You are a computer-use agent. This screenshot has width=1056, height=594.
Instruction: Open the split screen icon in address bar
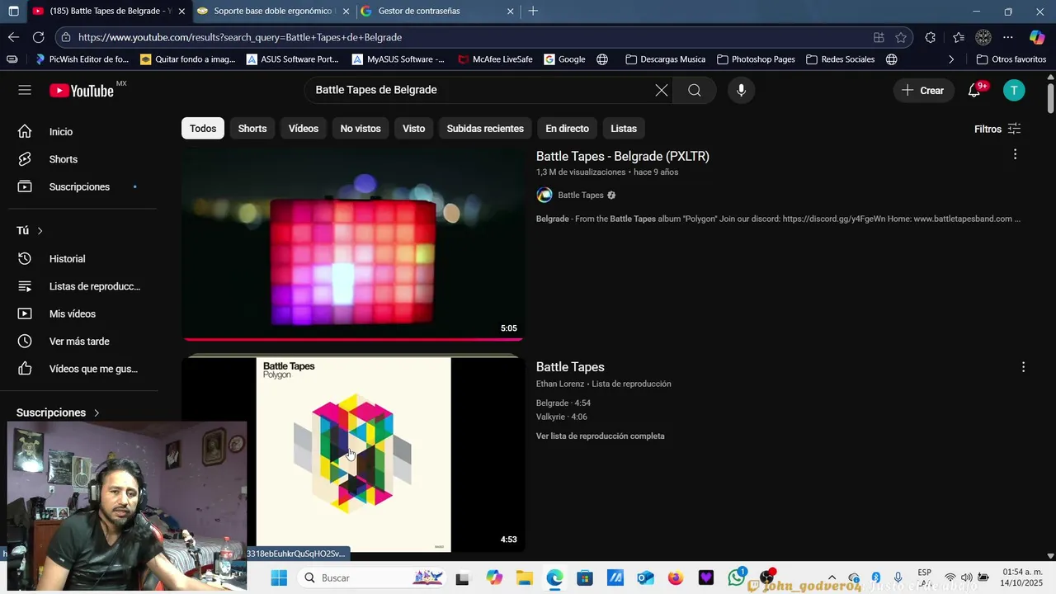[x=879, y=37]
